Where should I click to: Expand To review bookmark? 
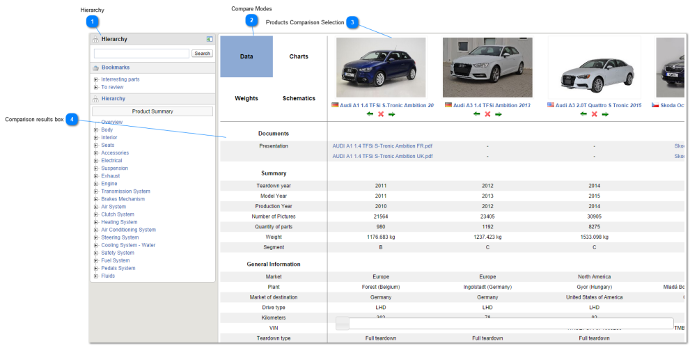coord(96,87)
